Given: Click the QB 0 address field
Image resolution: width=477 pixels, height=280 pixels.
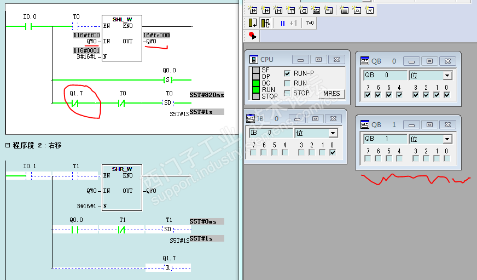Looking at the screenshot, I should pos(385,75).
